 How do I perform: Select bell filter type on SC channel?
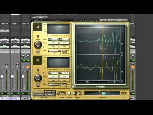pos(57,73)
